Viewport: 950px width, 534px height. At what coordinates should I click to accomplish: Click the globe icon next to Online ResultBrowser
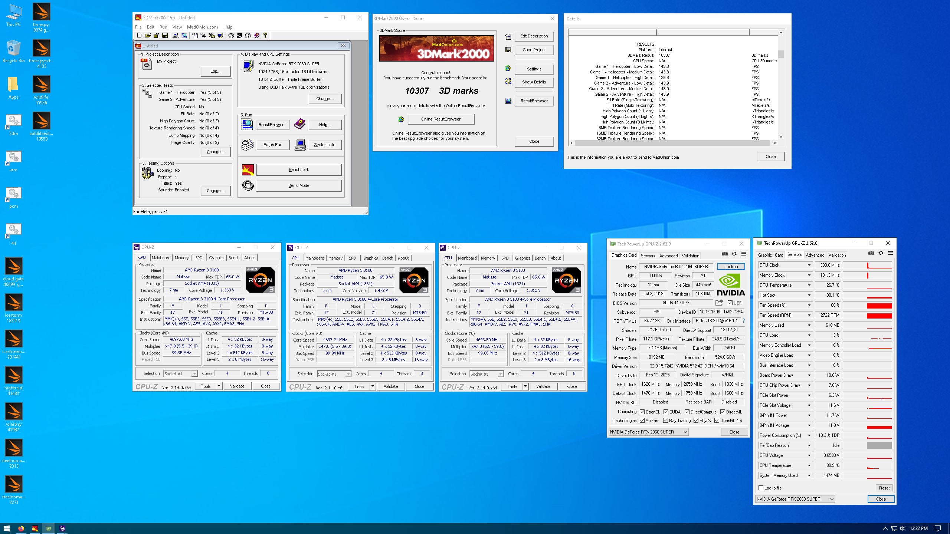tap(401, 119)
